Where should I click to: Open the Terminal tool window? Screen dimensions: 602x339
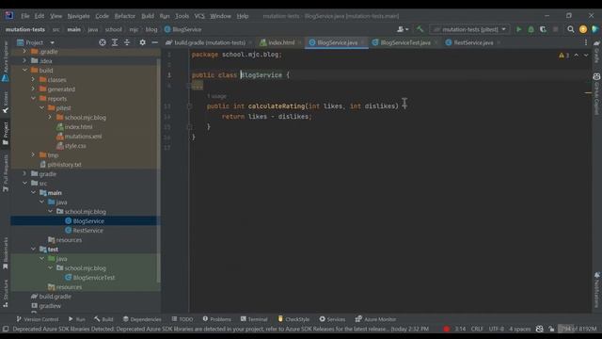[x=254, y=319]
